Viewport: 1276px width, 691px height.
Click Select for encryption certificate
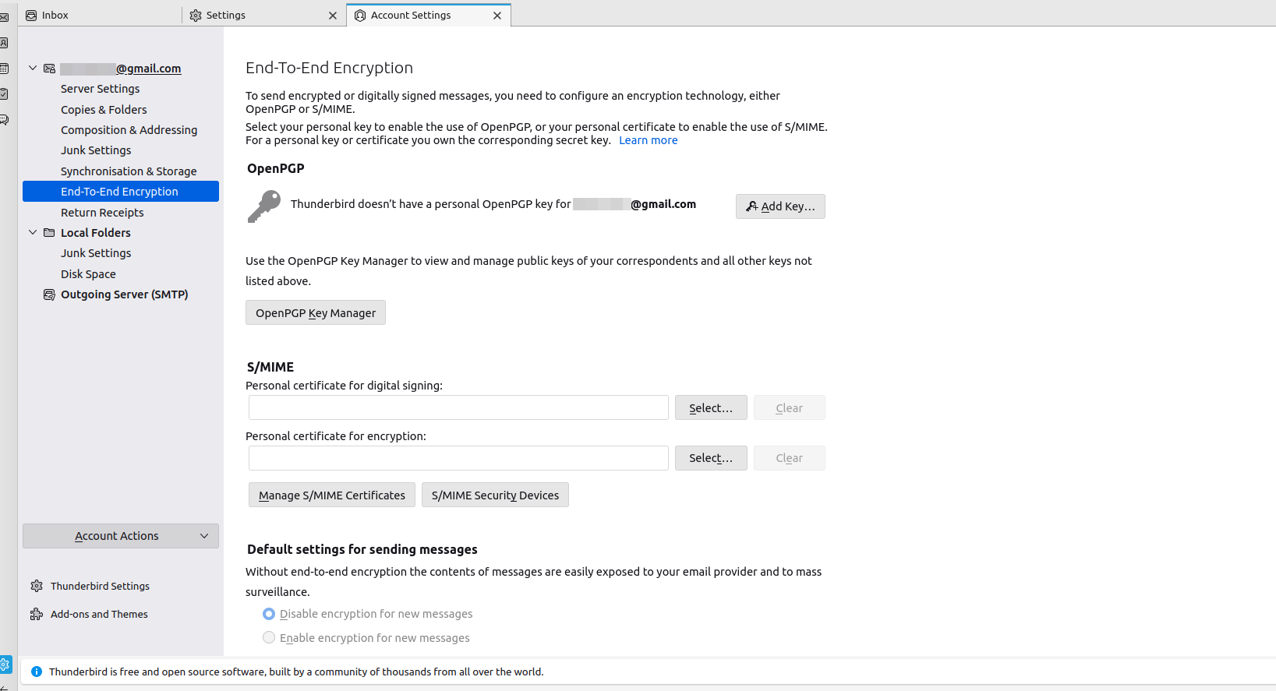[711, 458]
